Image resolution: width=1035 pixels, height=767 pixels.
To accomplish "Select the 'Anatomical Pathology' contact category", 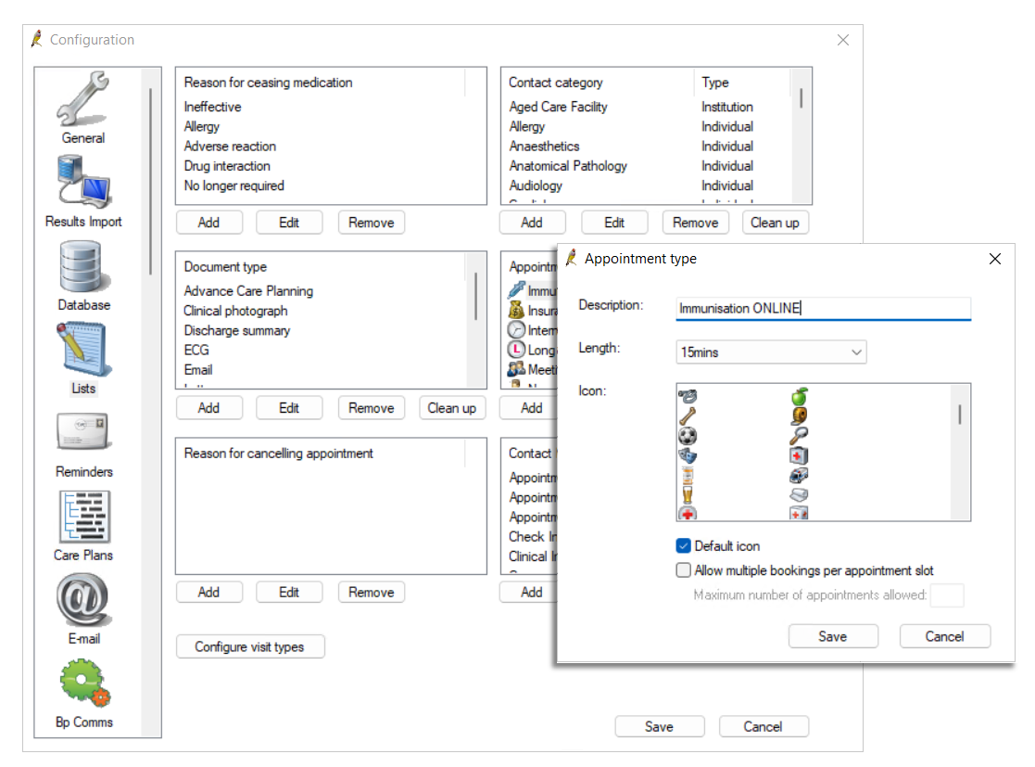I will pos(568,166).
